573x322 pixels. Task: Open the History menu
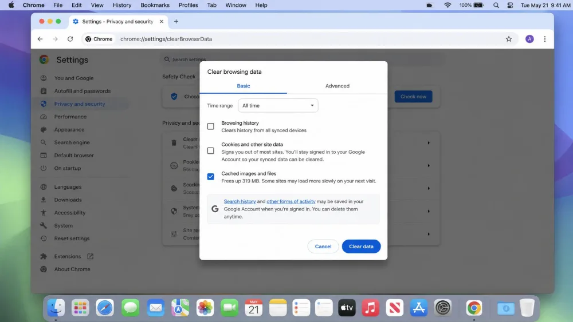[x=121, y=5]
